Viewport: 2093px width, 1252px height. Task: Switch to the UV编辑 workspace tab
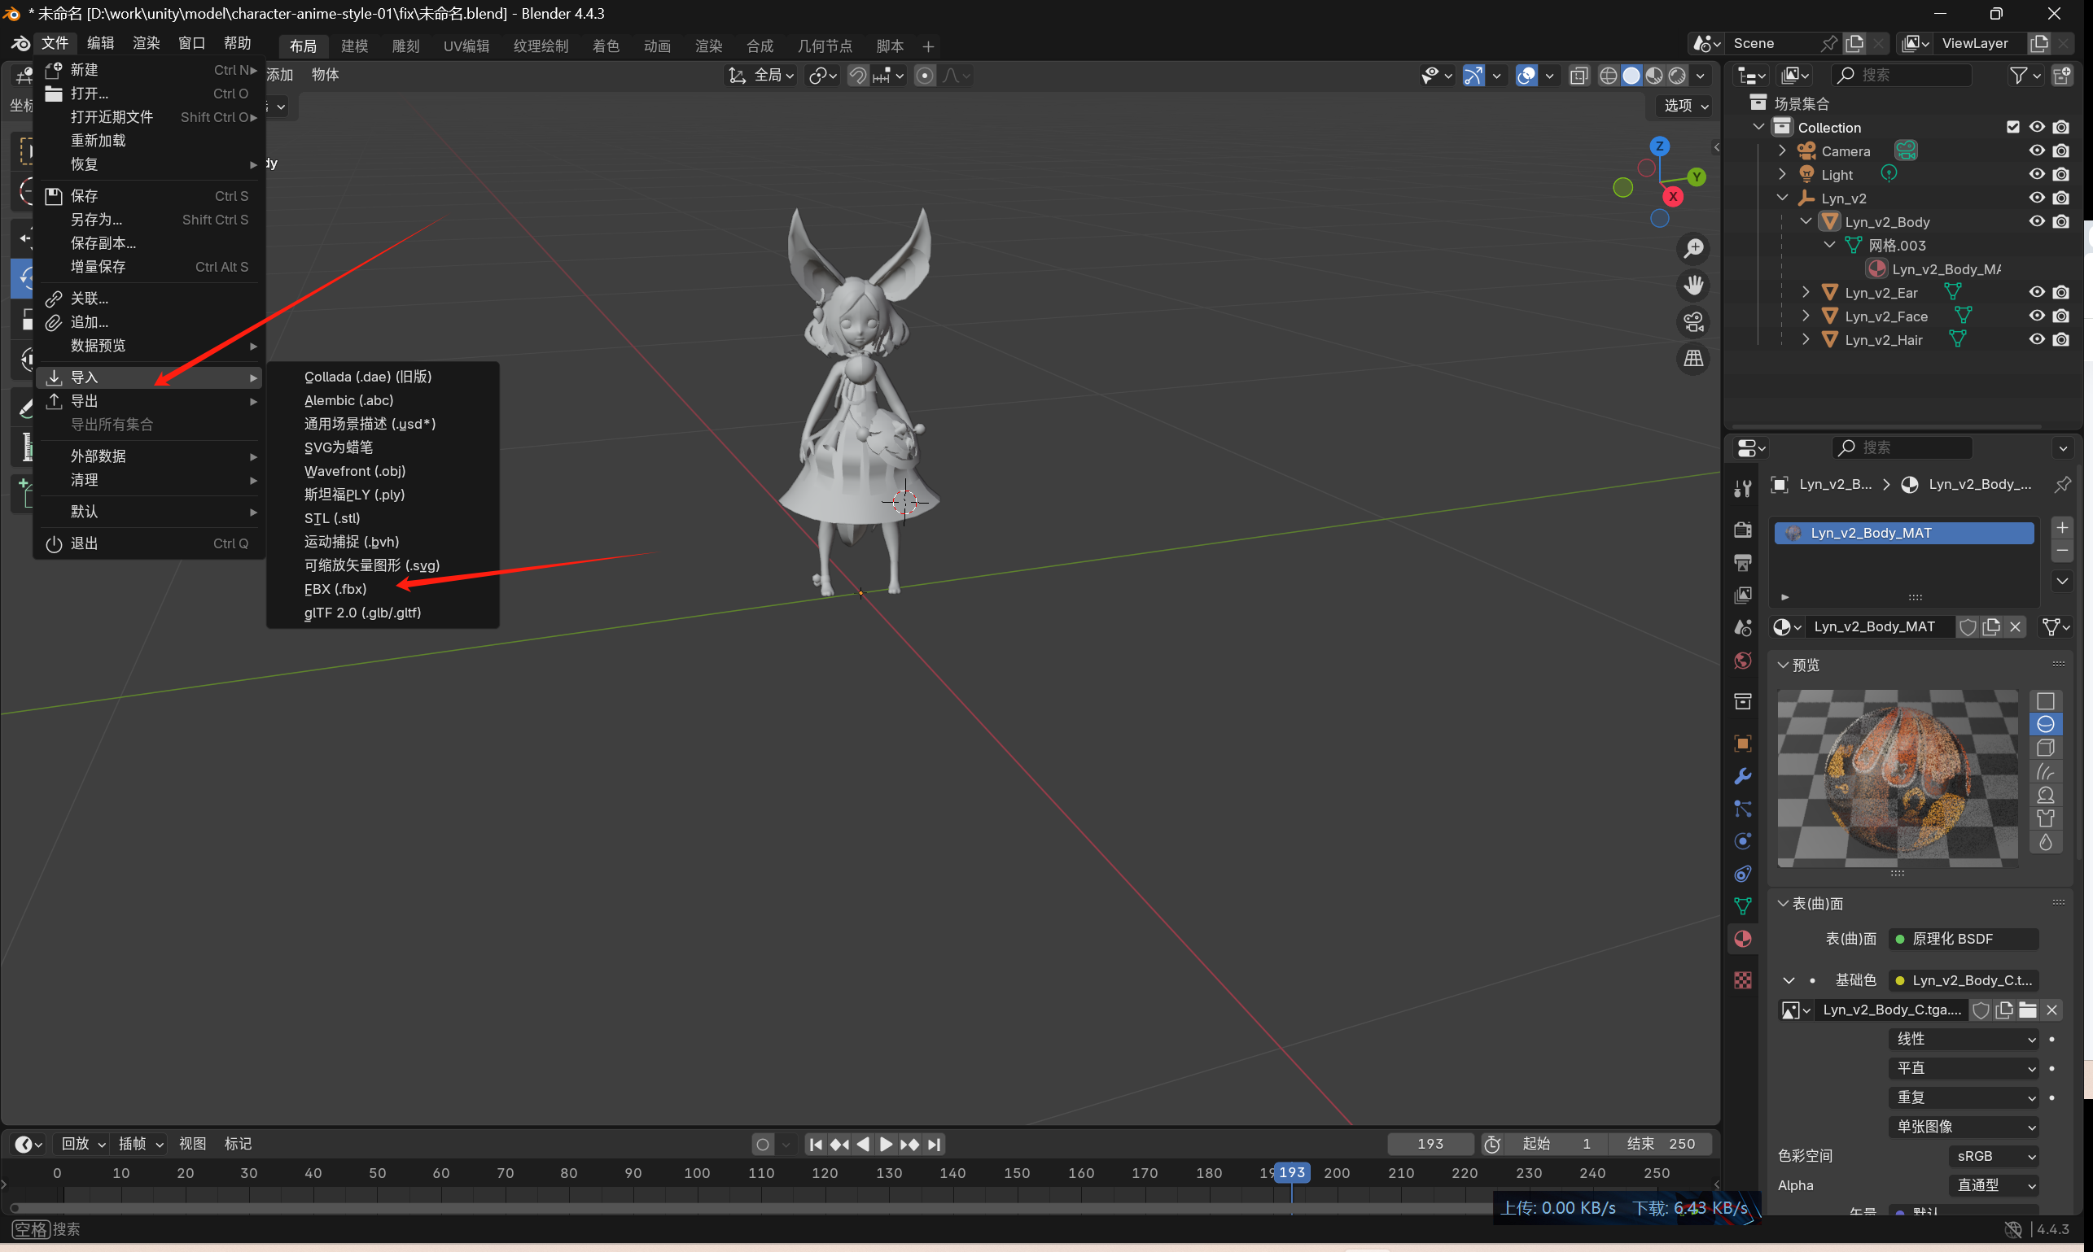click(466, 46)
